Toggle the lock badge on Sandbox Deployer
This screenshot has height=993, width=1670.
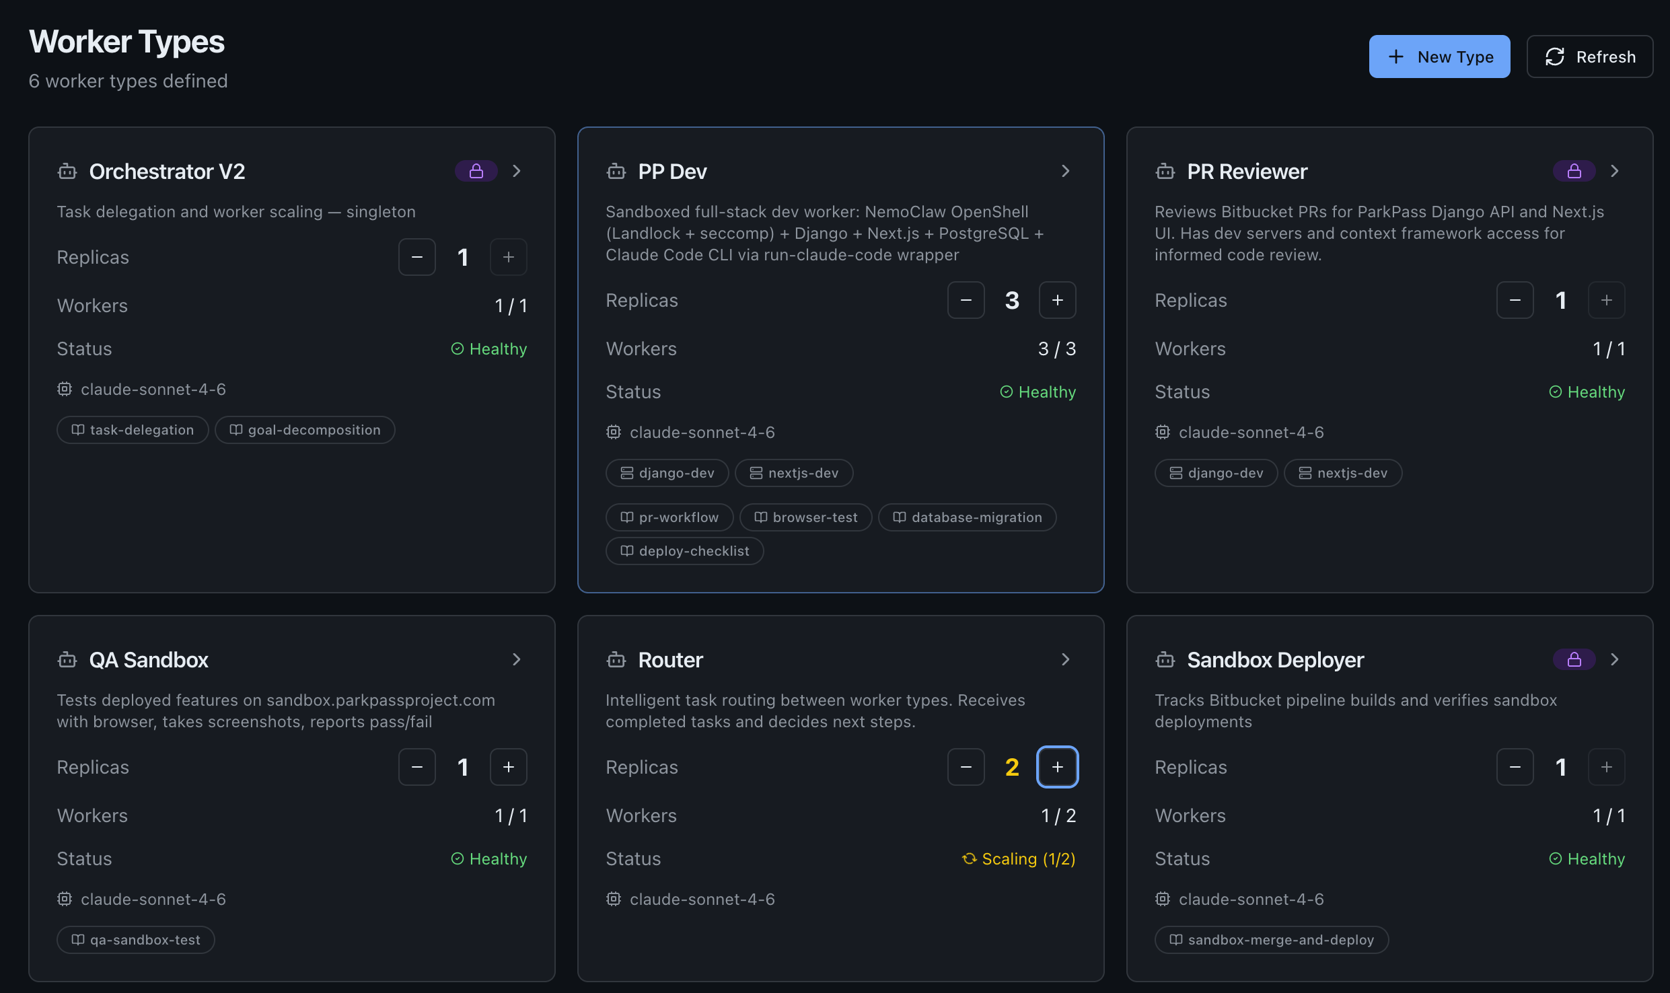click(x=1573, y=659)
